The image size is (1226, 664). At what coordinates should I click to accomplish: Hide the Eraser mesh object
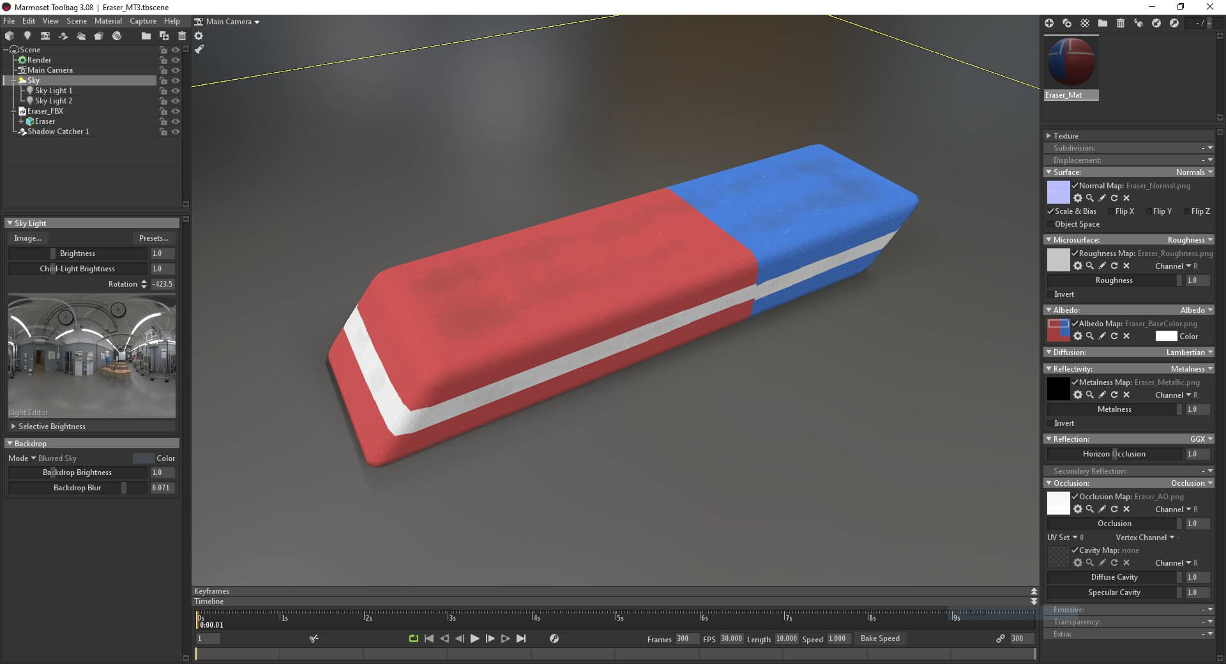[x=176, y=121]
